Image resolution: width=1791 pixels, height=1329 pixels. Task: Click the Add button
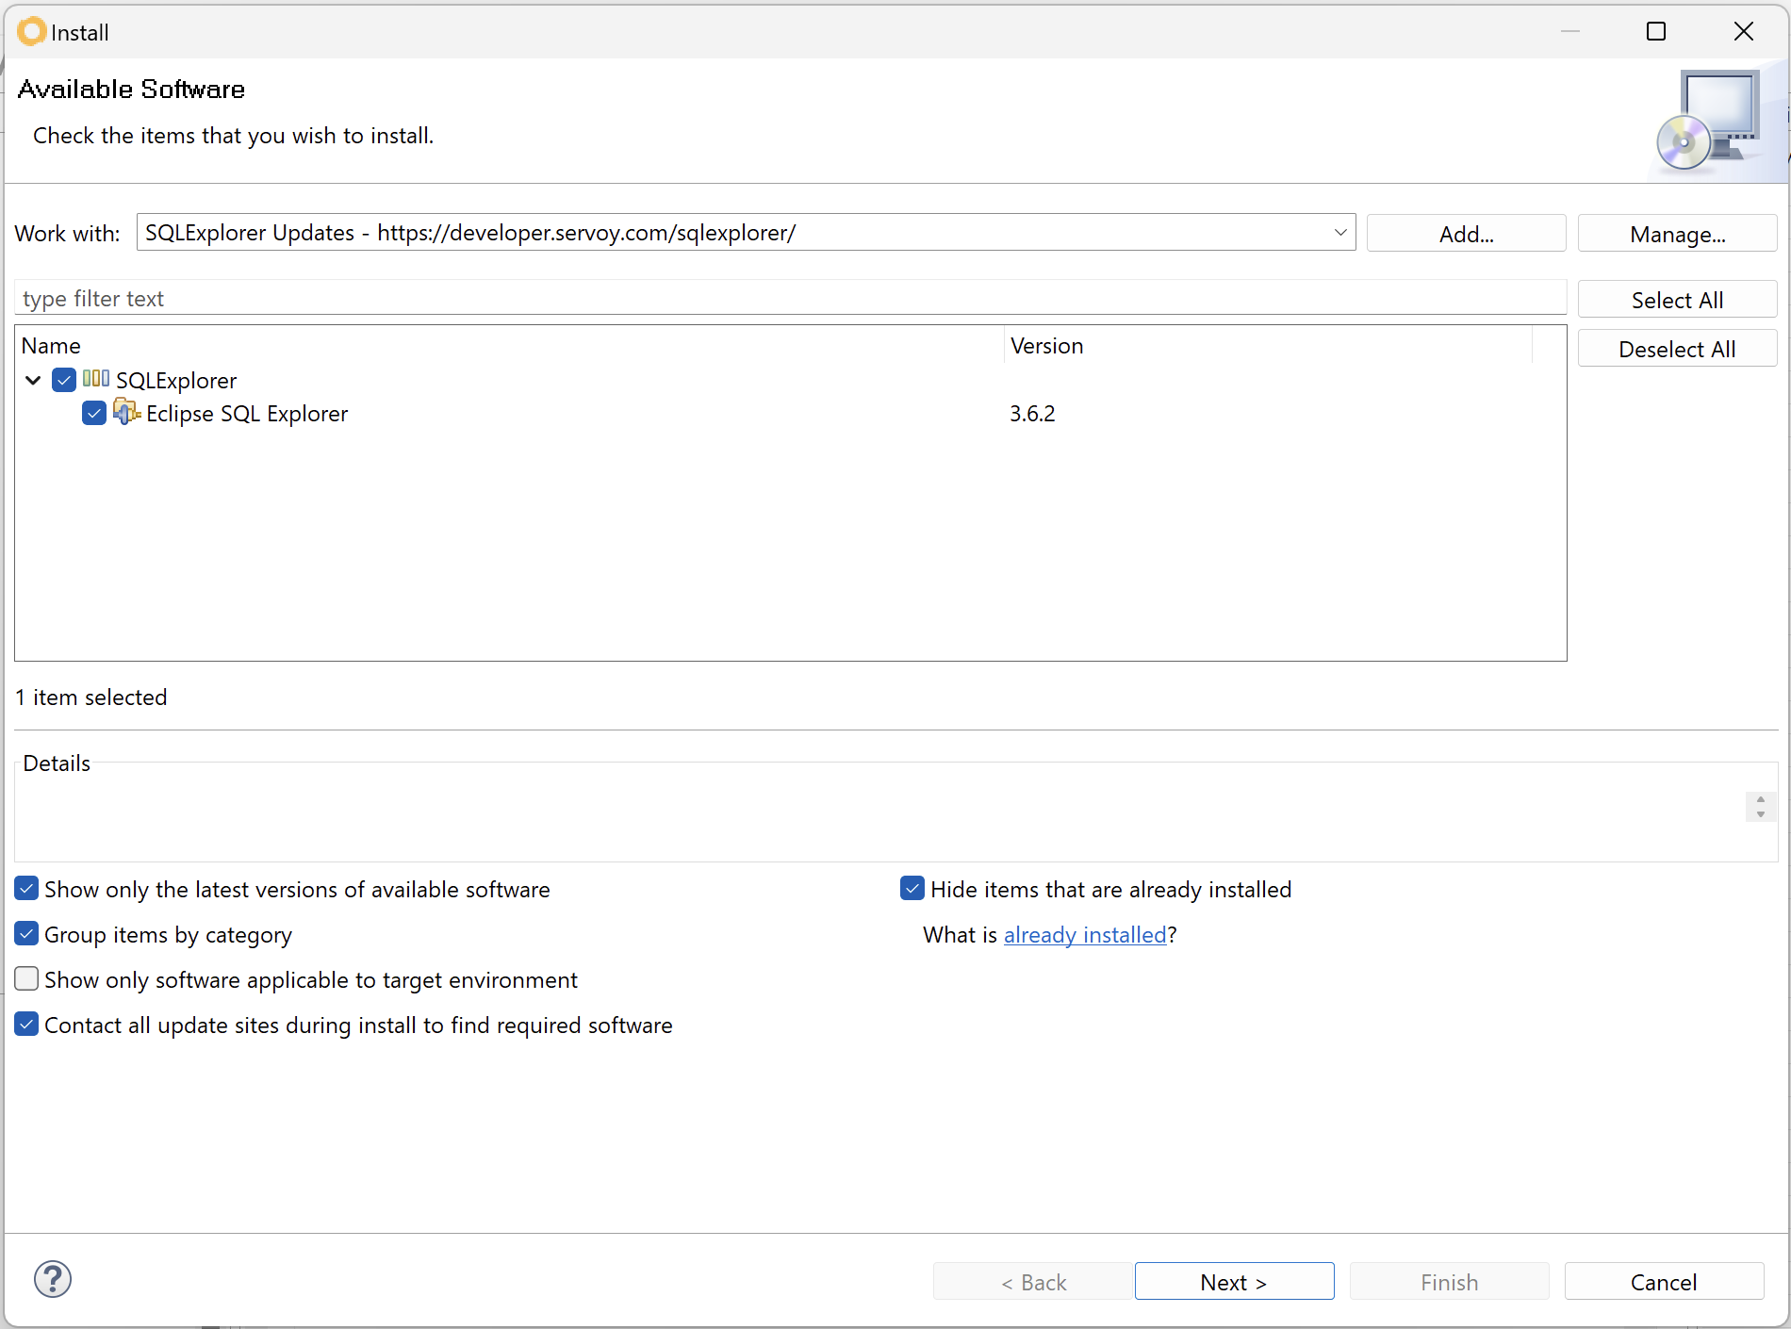[1466, 233]
